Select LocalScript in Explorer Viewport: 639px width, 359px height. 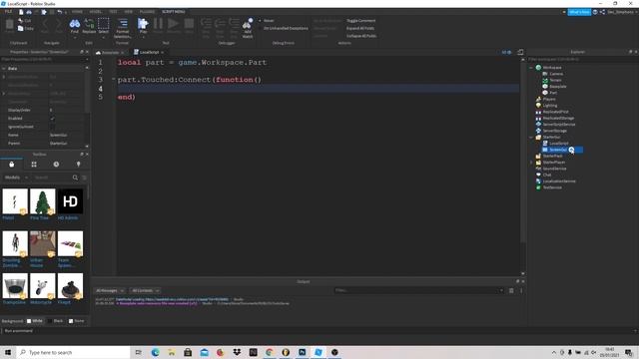[558, 144]
